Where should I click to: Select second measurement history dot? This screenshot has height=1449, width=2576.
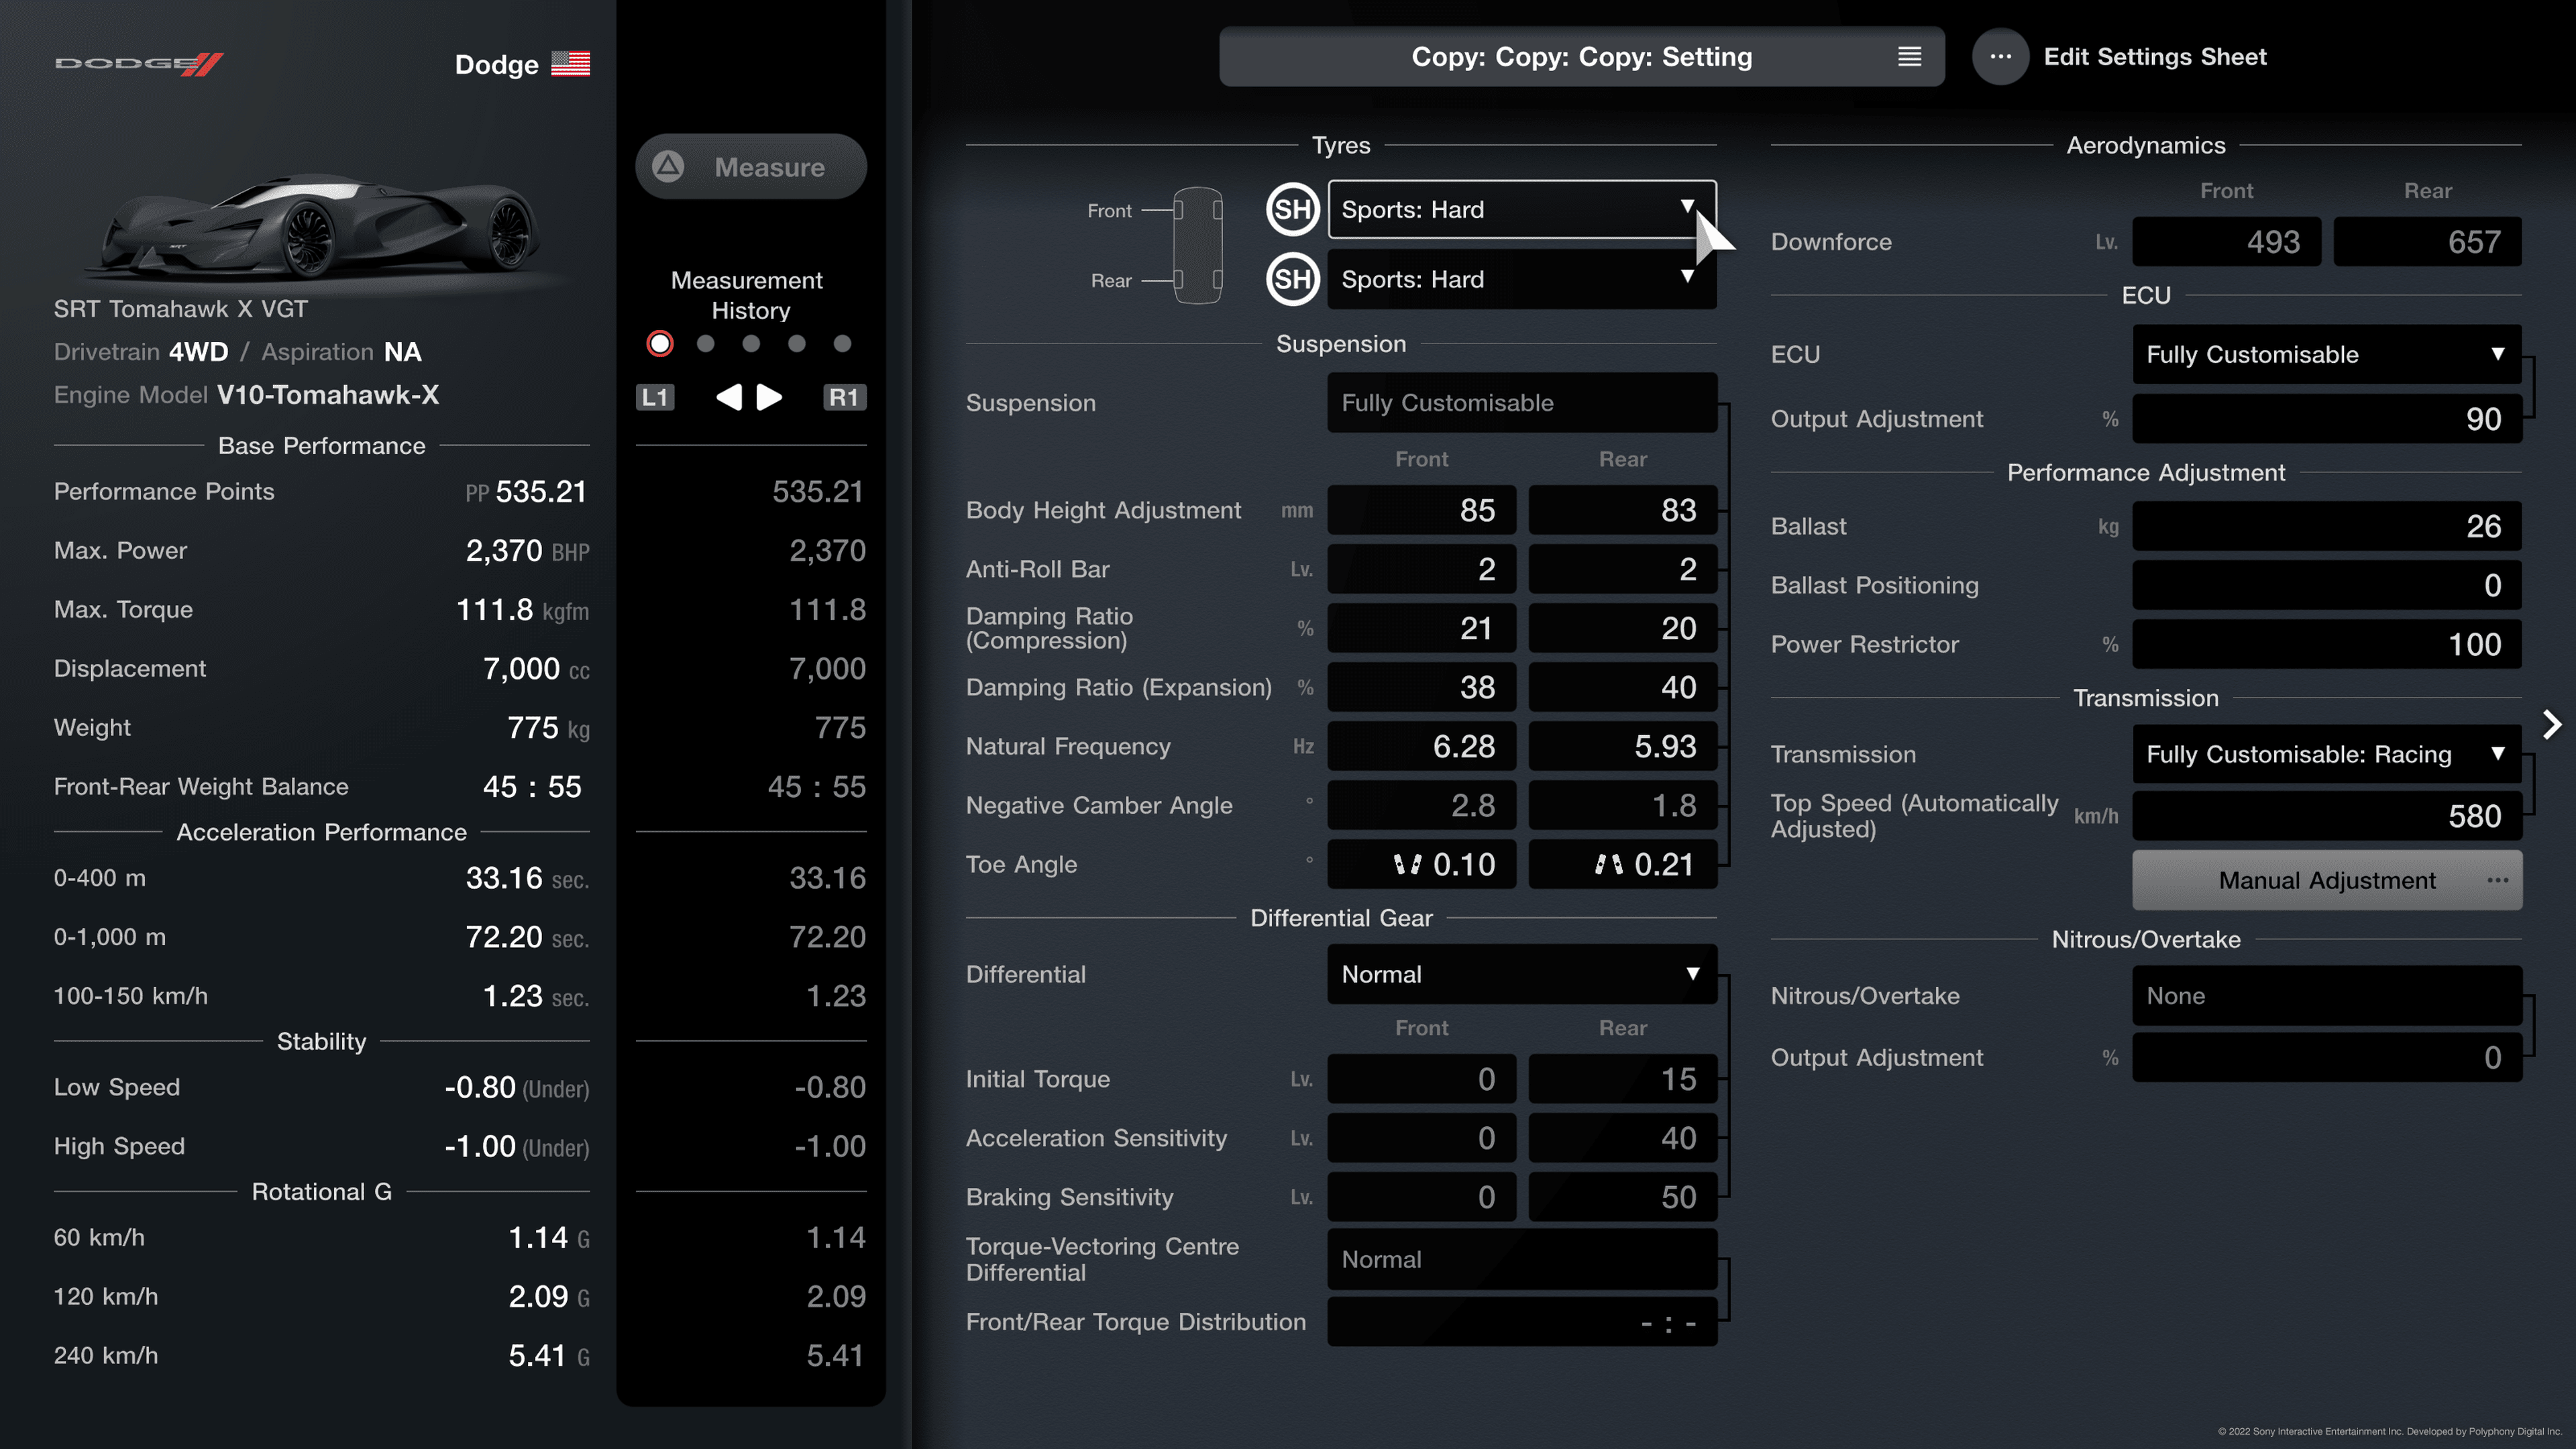point(706,344)
